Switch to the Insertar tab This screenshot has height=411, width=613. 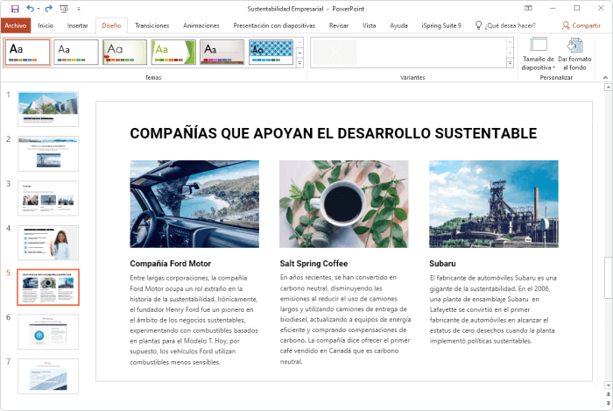[77, 25]
